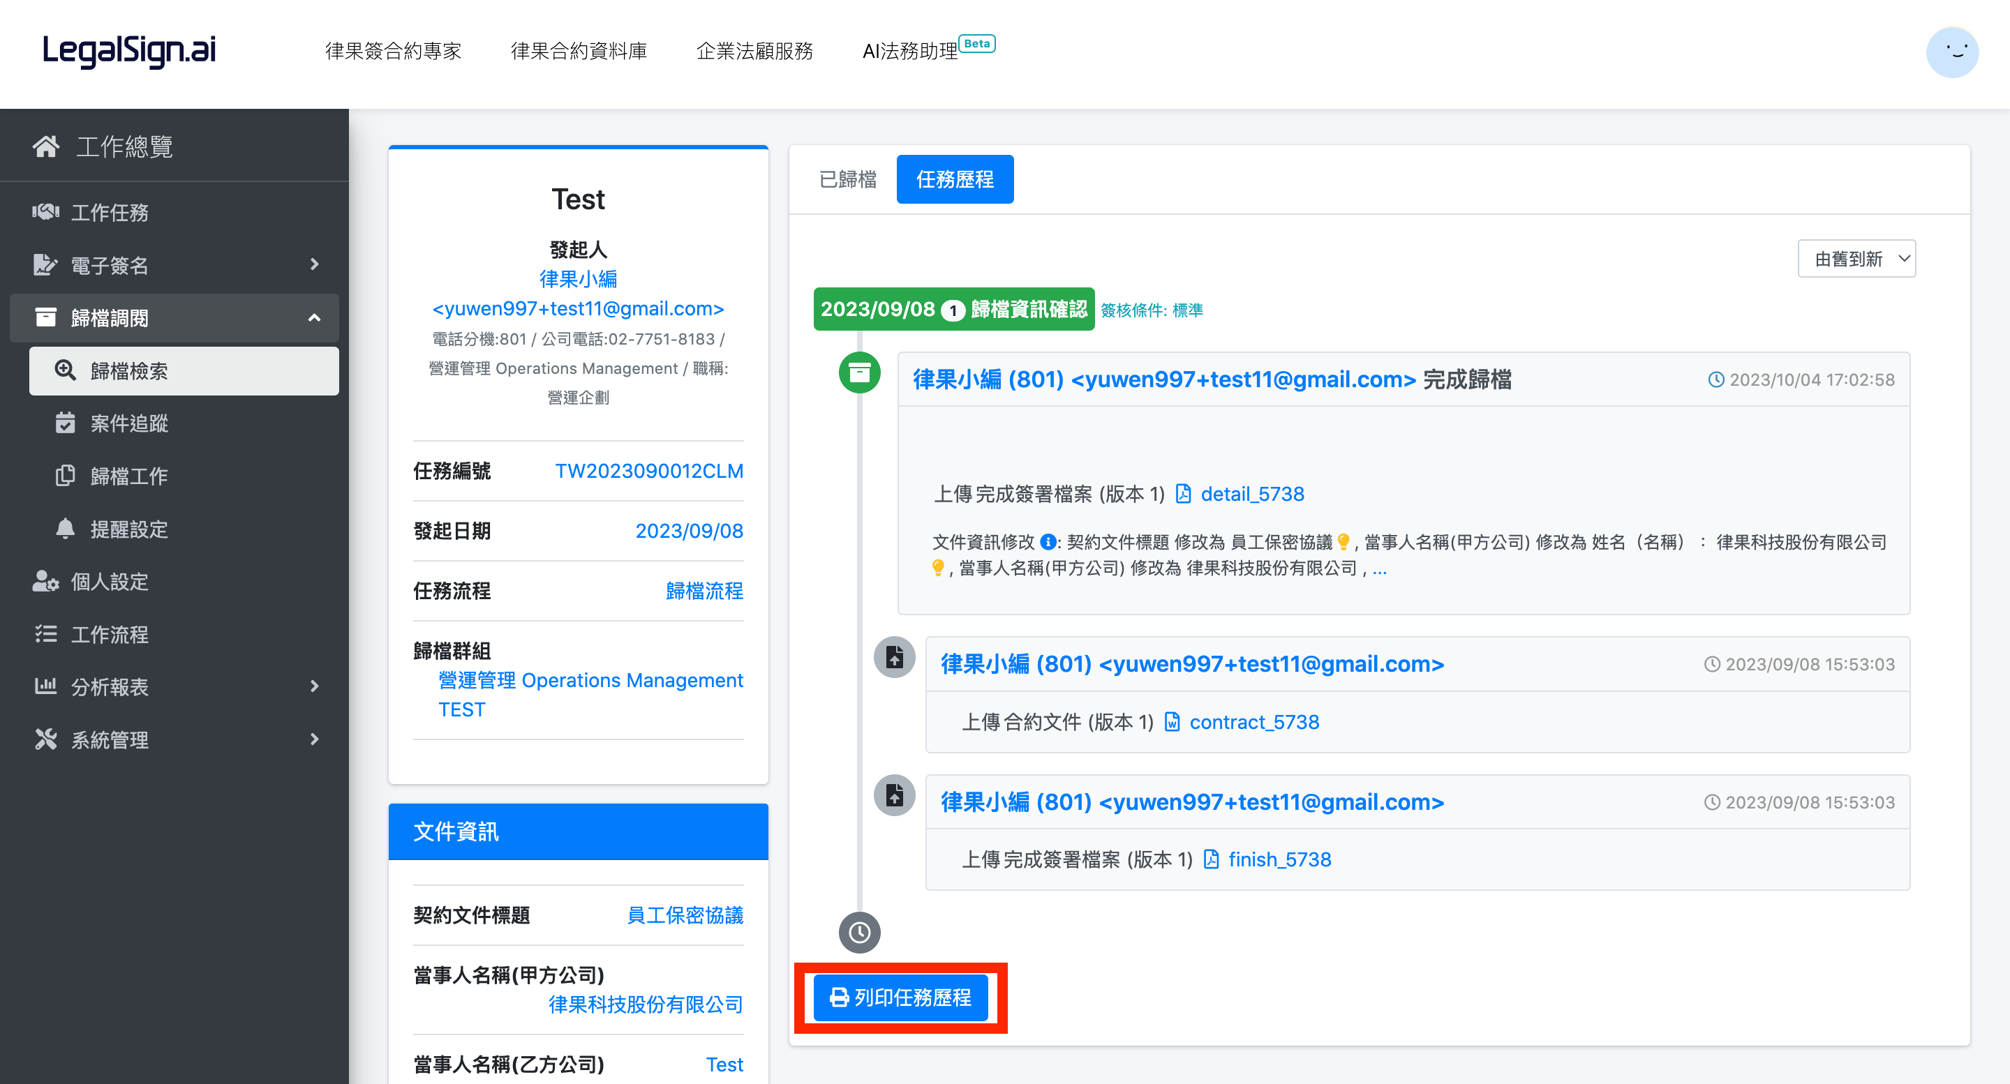Image resolution: width=2010 pixels, height=1084 pixels.
Task: Click the printer icon in 列印任務歷程 button
Action: tap(839, 998)
